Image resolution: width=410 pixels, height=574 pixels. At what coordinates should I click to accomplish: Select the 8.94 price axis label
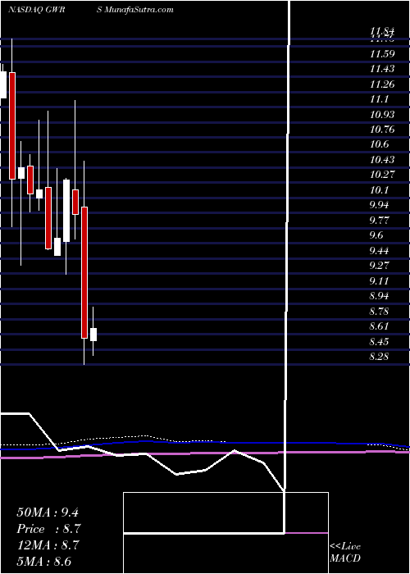[379, 295]
